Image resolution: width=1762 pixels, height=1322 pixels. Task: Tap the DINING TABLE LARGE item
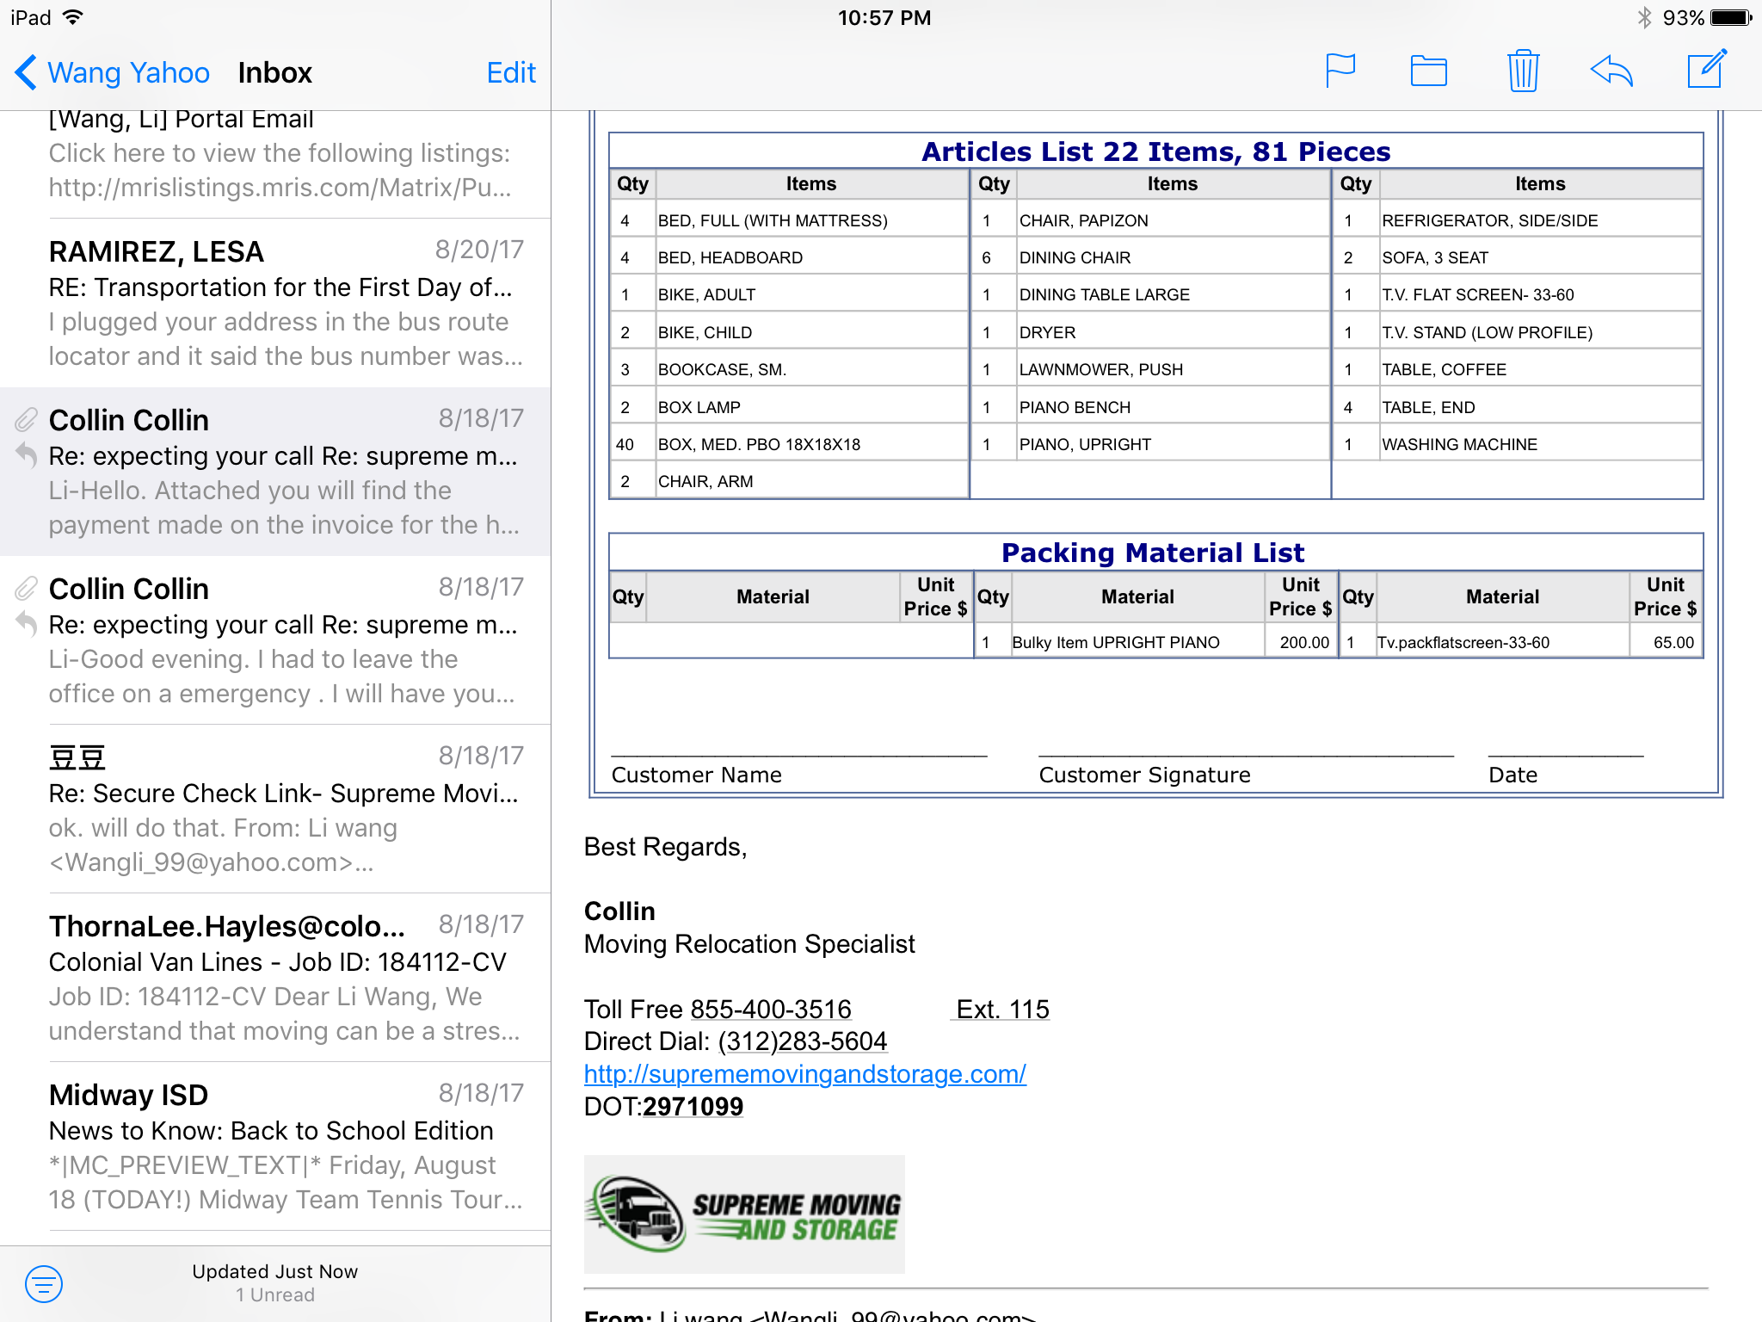(1104, 294)
